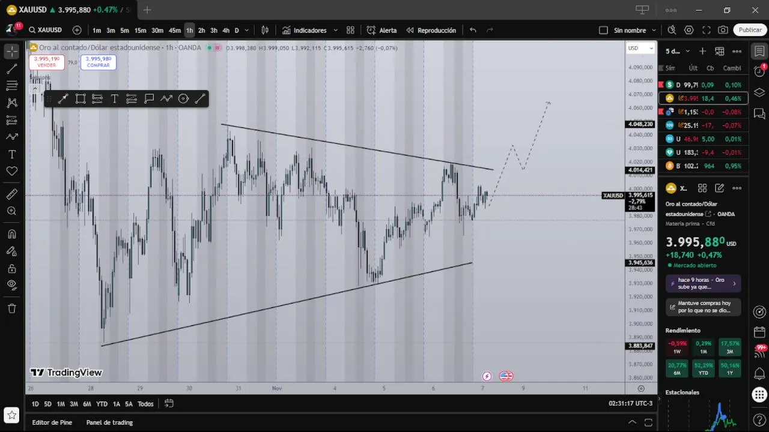
Task: Toggle stay in drawing mode pencil-lock
Action: click(11, 251)
